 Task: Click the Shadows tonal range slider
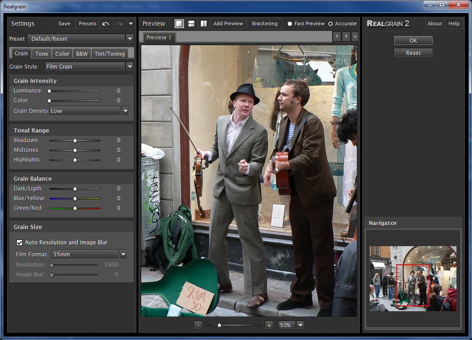(75, 140)
